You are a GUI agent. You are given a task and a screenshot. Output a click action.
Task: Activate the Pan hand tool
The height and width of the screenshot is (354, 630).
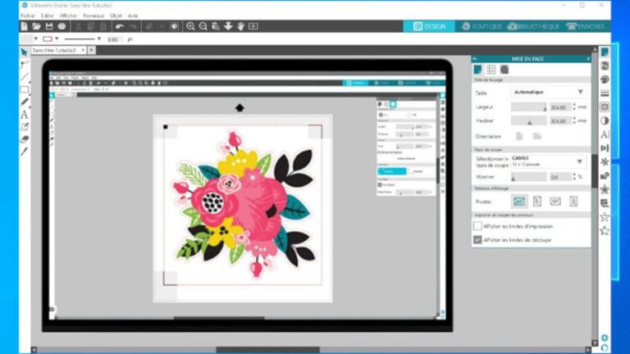point(240,26)
